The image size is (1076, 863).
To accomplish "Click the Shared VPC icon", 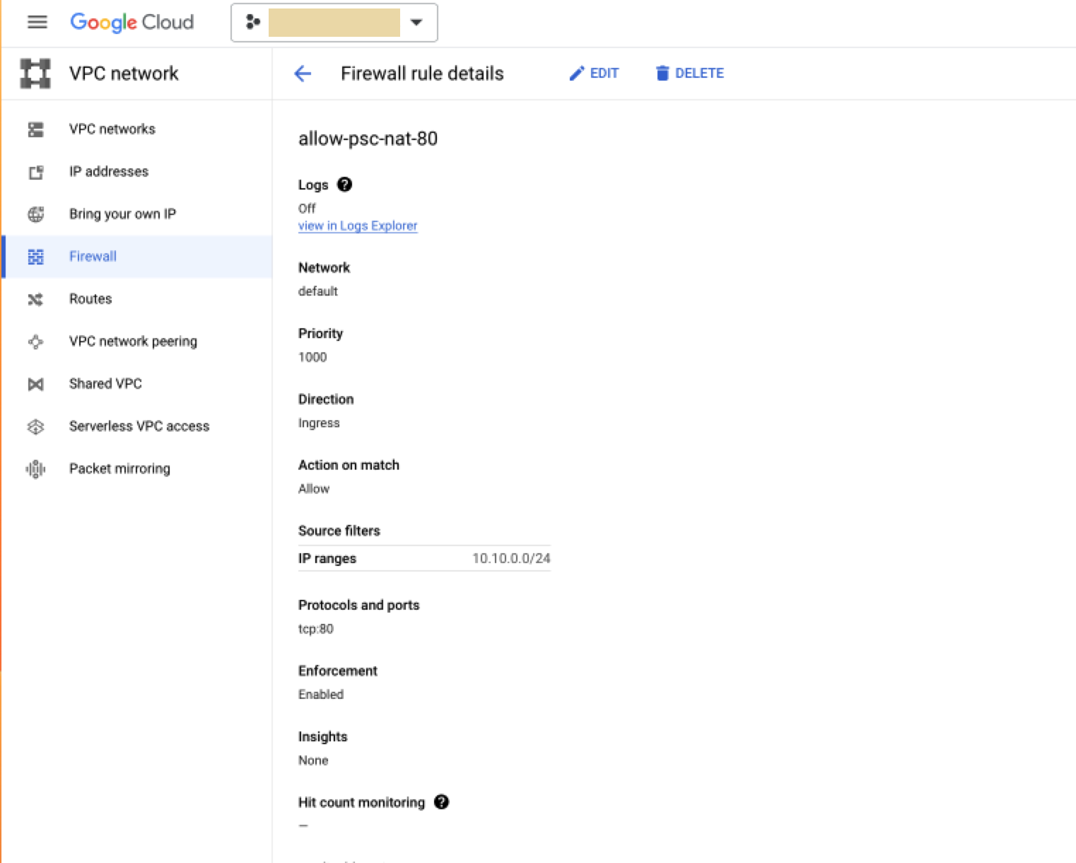I will 35,384.
